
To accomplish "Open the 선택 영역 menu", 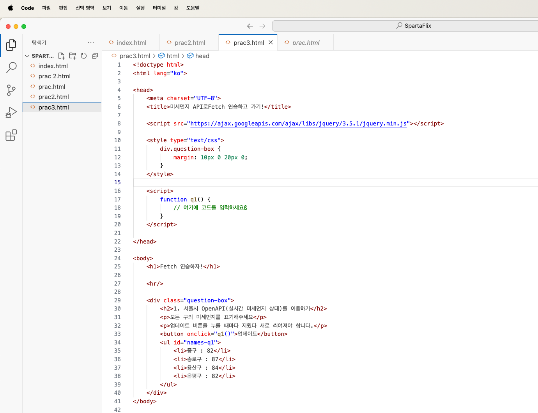I will pyautogui.click(x=85, y=8).
